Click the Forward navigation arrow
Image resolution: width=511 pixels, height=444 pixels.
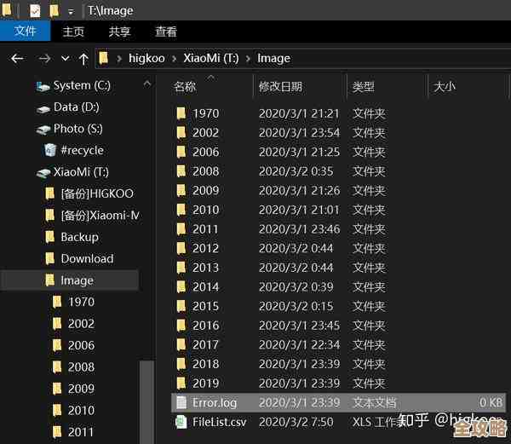click(x=44, y=59)
